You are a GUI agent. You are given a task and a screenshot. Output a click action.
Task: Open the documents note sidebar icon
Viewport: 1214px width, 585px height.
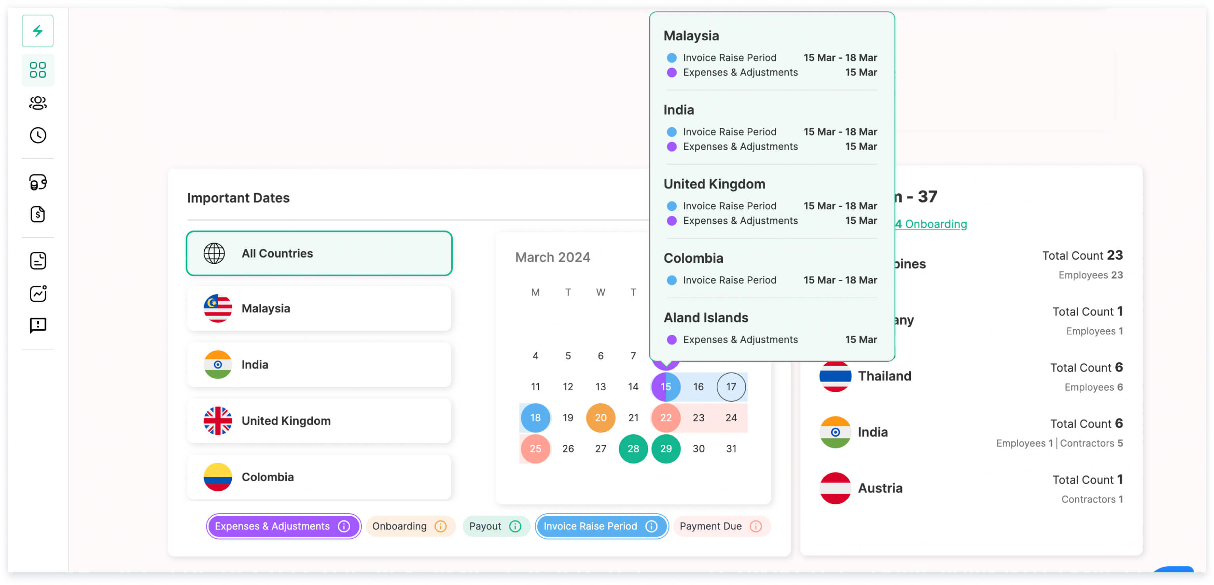click(x=38, y=261)
